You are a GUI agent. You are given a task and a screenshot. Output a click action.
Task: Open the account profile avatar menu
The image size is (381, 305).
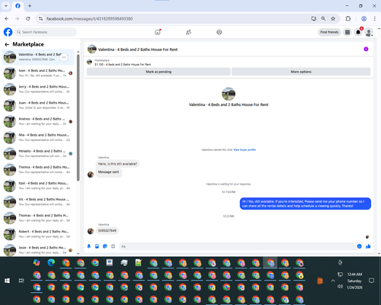point(369,32)
